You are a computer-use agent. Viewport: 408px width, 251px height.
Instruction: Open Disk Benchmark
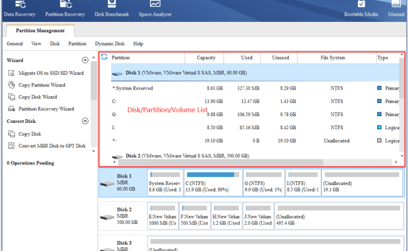[x=112, y=9]
